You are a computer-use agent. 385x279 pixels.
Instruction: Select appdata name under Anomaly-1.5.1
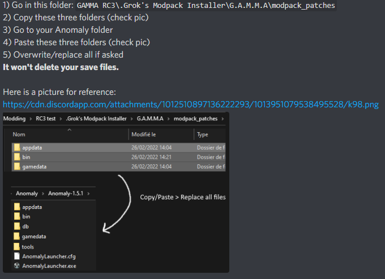[x=32, y=207]
